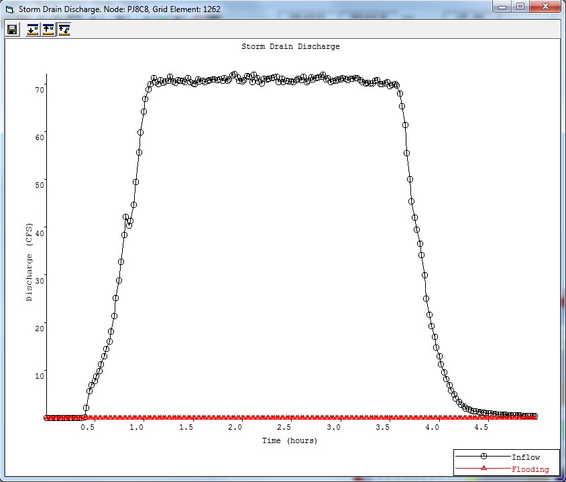The image size is (566, 482).
Task: Click the 2.5 tick on time axis
Action: 284,427
